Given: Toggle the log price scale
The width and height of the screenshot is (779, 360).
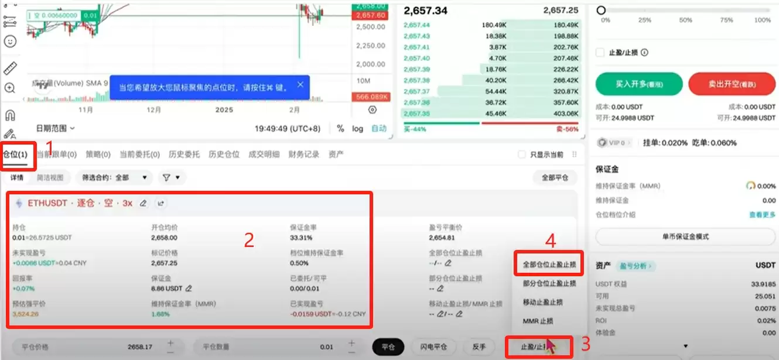Looking at the screenshot, I should pos(357,128).
